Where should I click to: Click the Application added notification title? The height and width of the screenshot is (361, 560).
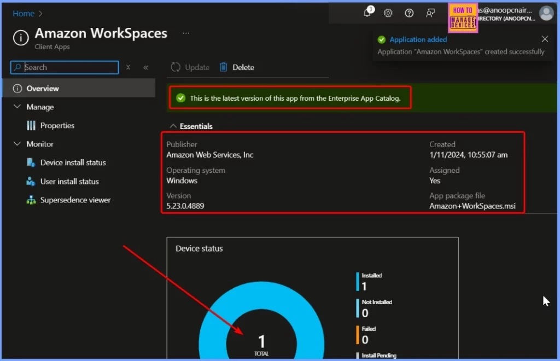(x=418, y=39)
